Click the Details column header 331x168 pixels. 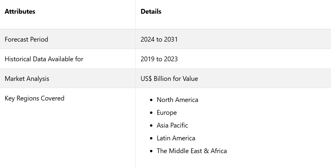(x=151, y=11)
